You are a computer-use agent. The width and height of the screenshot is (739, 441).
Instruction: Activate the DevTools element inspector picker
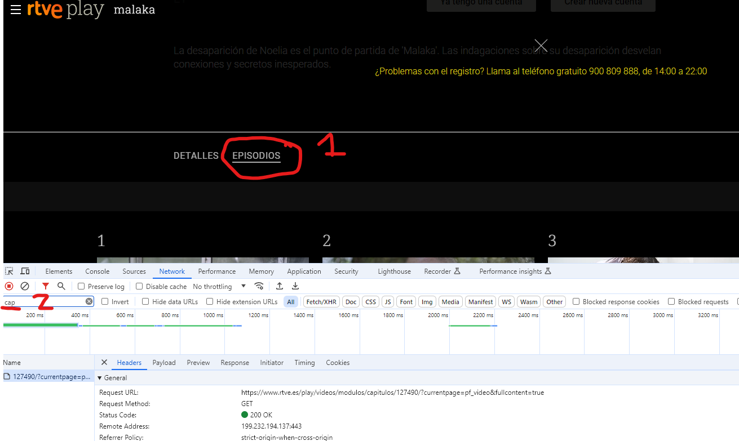10,271
